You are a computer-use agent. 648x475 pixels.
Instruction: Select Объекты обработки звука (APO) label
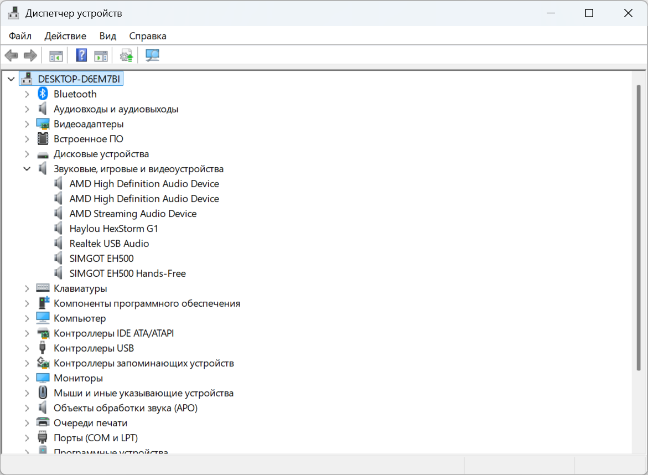pos(126,408)
